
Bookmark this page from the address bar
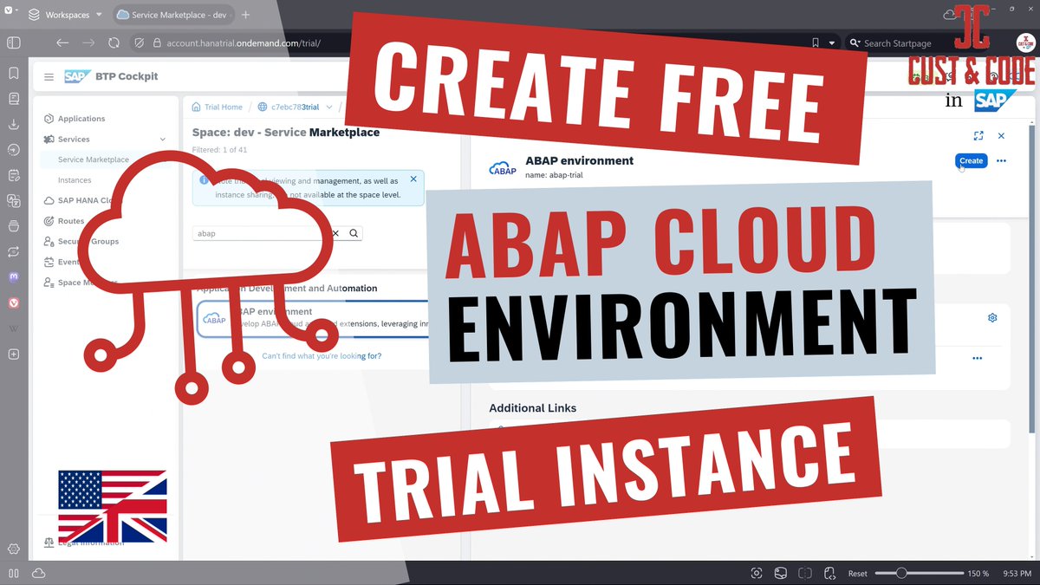tap(816, 42)
